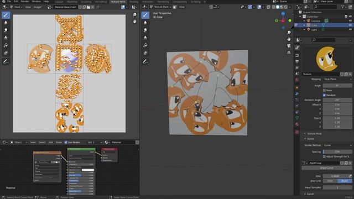Open the Render menu

[25, 1]
